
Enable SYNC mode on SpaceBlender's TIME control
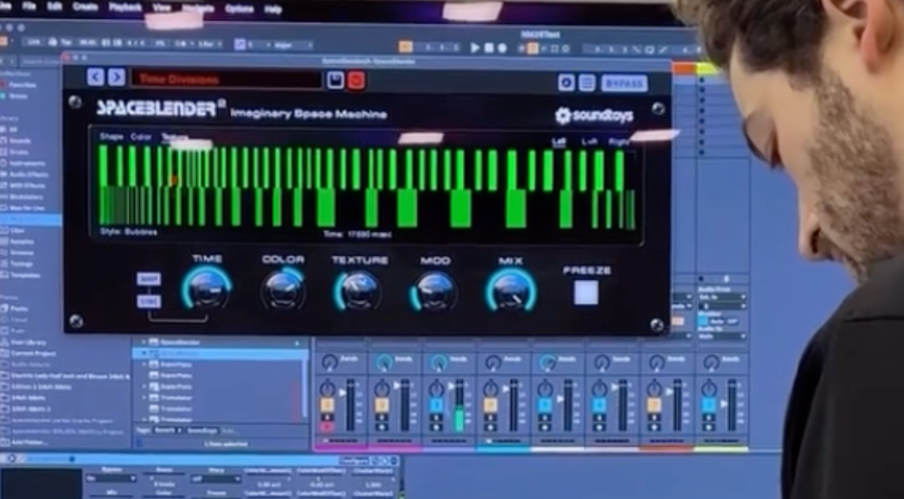tap(149, 301)
